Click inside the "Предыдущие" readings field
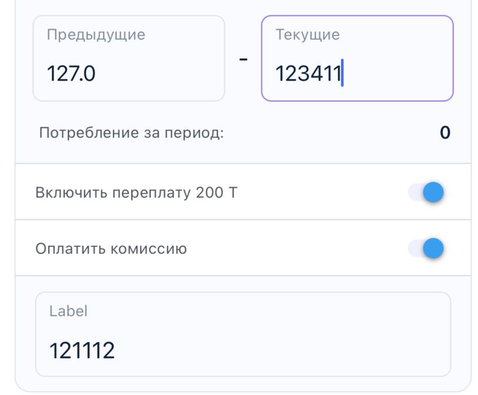This screenshot has height=395, width=478. [128, 58]
